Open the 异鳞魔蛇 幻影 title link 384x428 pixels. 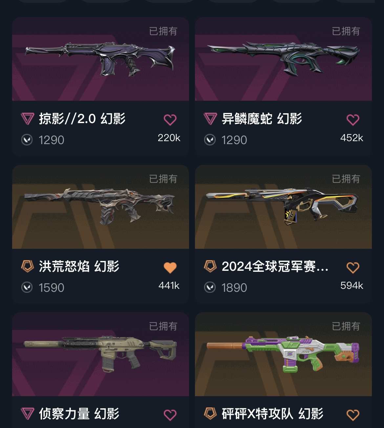pos(262,119)
